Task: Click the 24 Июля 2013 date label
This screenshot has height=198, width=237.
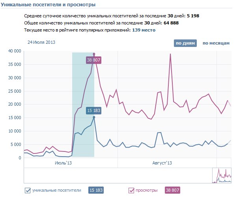Action: pos(41,42)
